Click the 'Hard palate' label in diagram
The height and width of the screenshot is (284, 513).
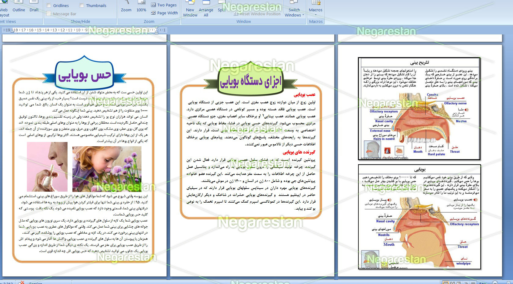(436, 154)
